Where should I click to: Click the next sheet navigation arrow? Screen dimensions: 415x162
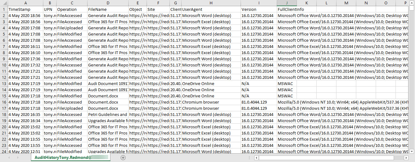click(17, 158)
